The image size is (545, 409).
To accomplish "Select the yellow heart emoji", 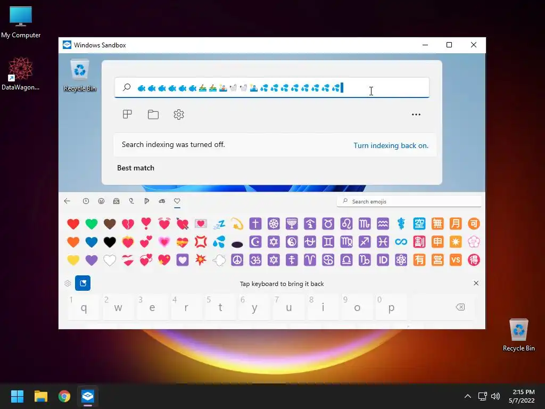I will [73, 260].
